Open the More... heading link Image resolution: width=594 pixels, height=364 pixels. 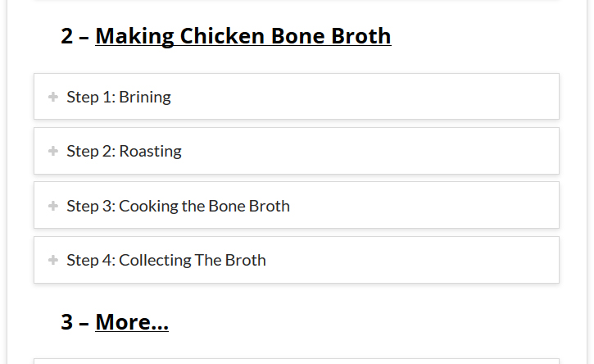pos(132,322)
